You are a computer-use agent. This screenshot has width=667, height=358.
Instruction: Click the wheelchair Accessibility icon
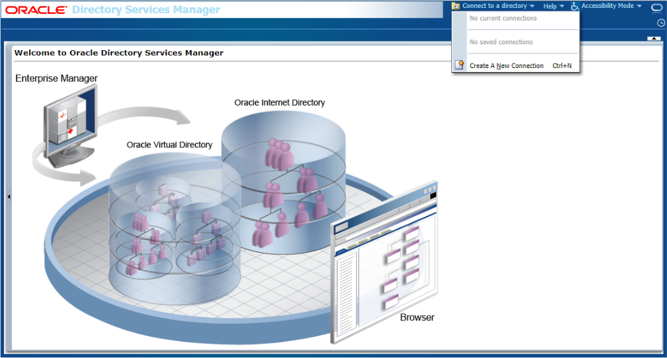point(575,6)
